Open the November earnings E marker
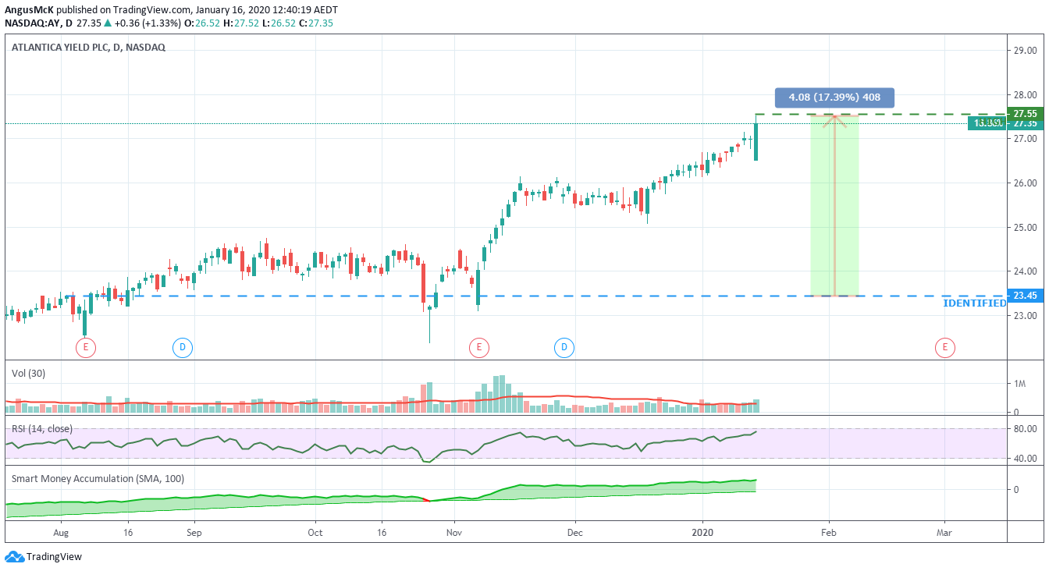 (478, 348)
